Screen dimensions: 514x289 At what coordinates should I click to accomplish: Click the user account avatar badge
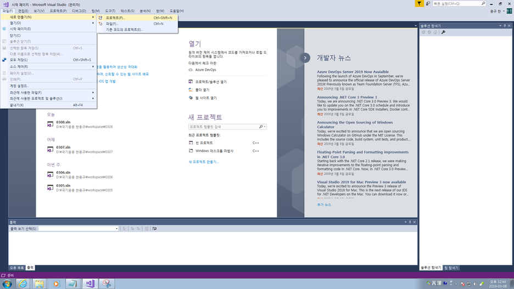pos(509,11)
